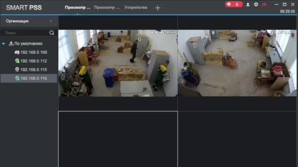Click the red gauge status icon
298x167 pixels.
tap(264, 4)
